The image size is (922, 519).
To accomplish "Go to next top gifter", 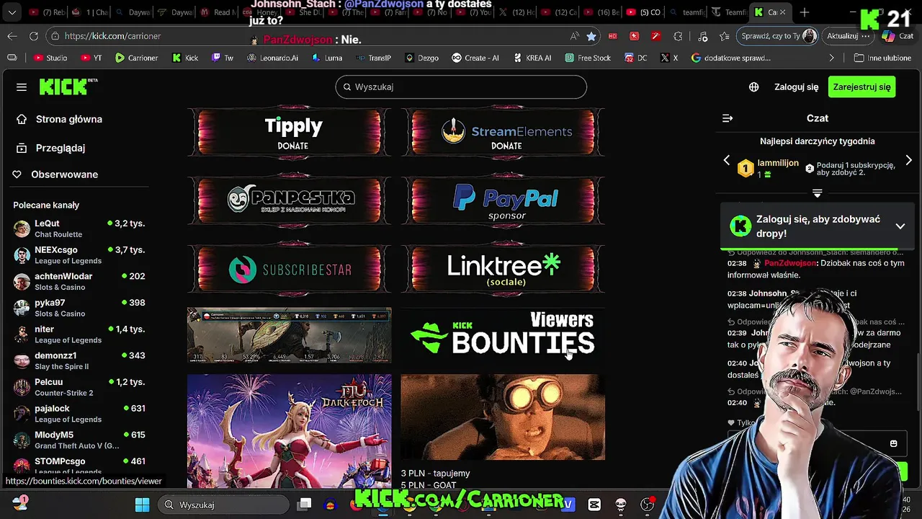I will click(908, 161).
